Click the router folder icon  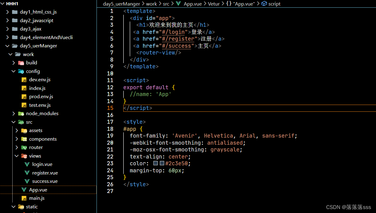tap(24, 147)
